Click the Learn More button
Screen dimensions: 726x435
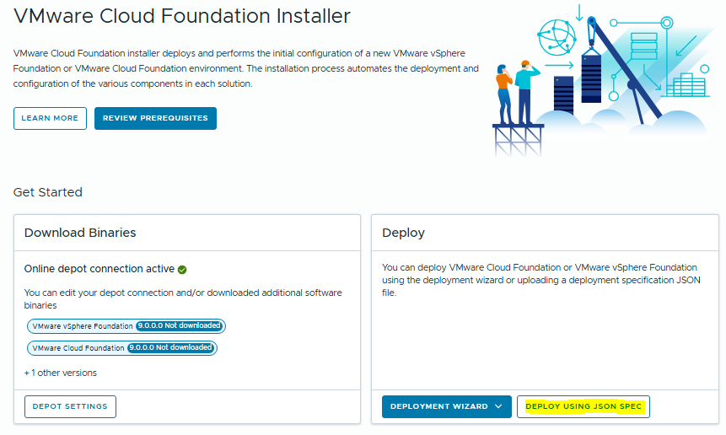(50, 118)
